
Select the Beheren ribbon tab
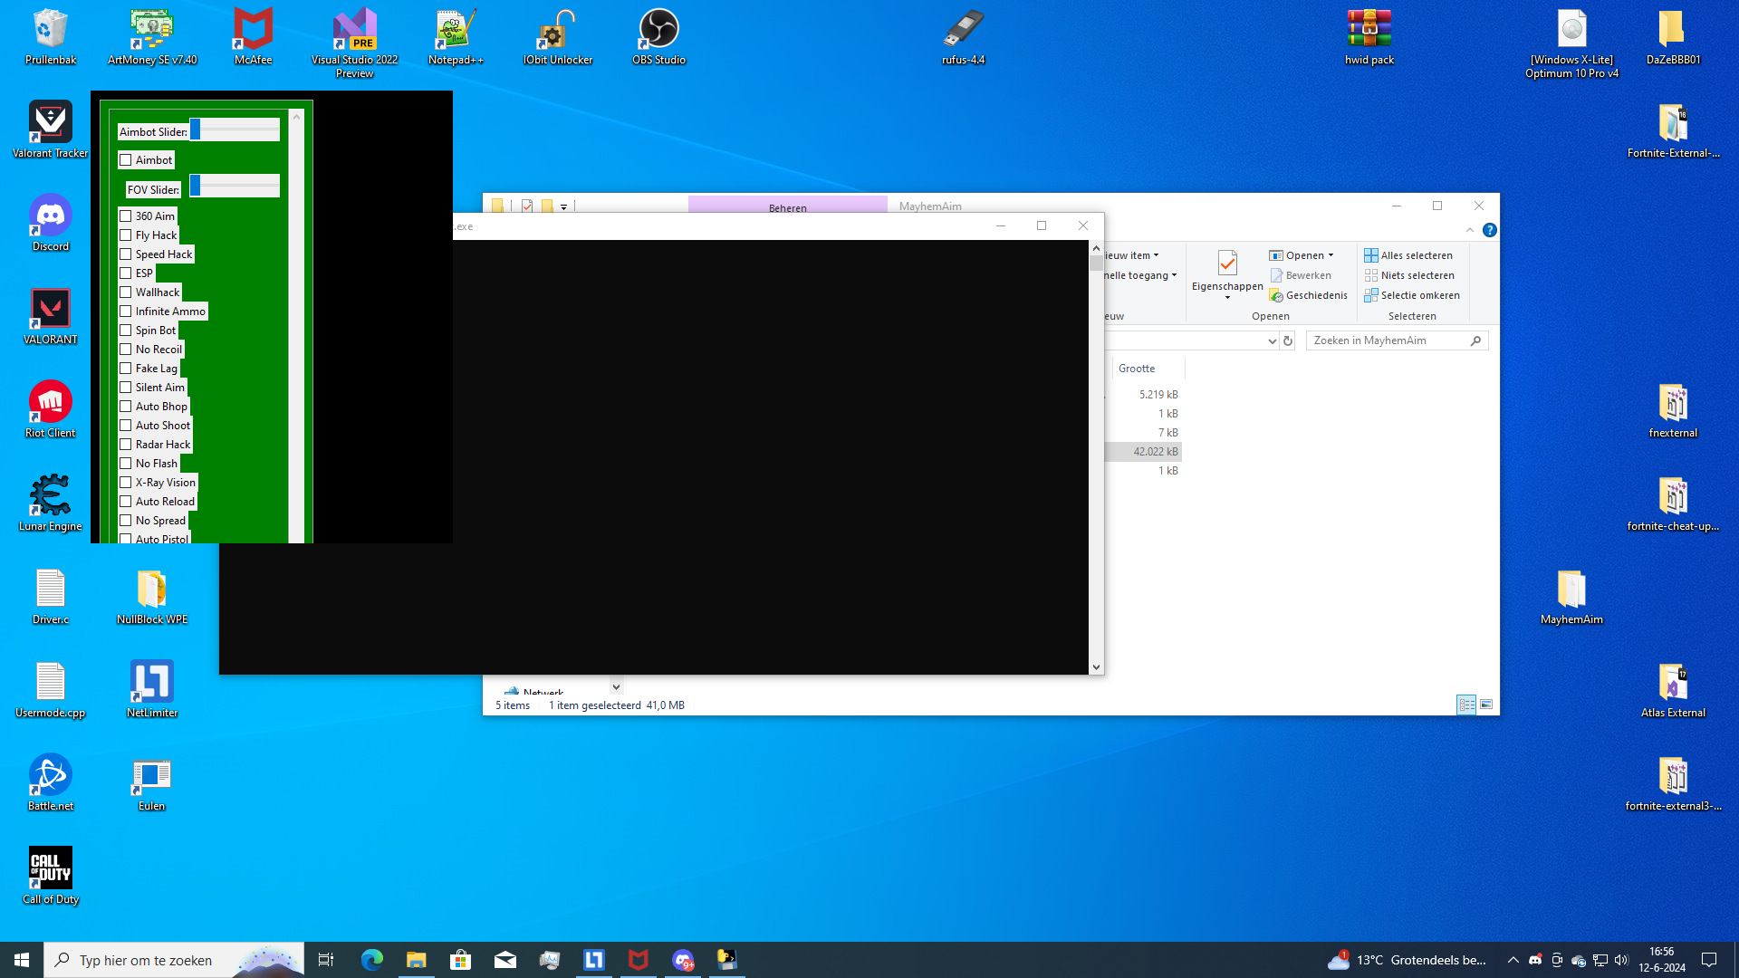click(x=787, y=207)
